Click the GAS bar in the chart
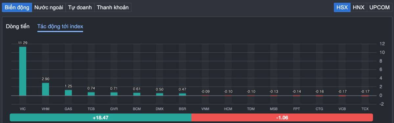394x123 pixels. 68,93
